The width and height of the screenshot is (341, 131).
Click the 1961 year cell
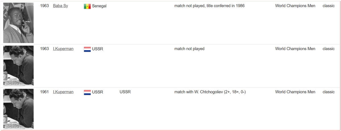45,92
